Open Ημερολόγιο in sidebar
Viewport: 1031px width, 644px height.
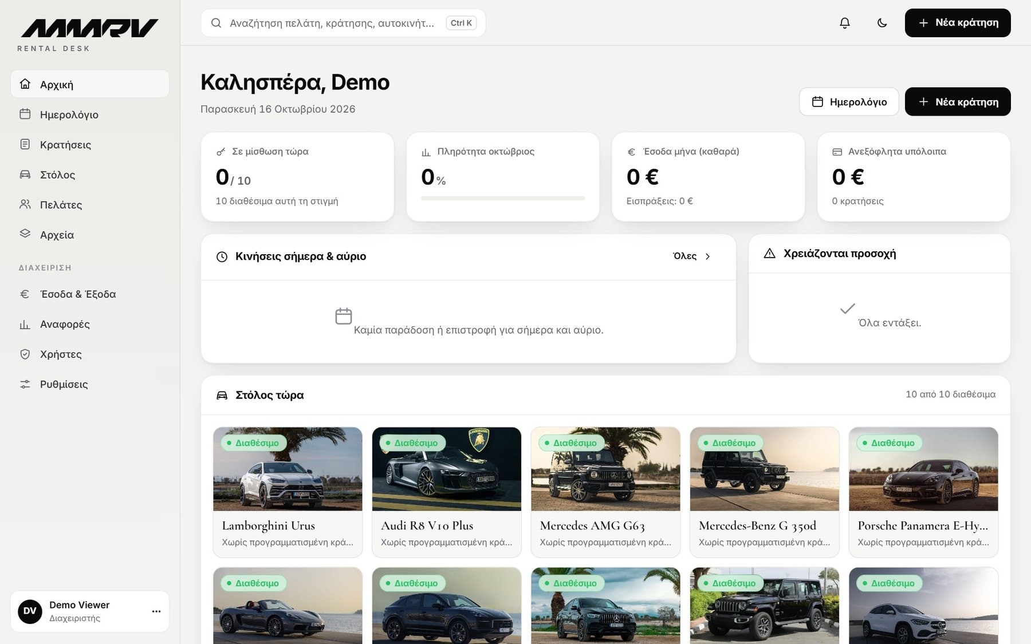click(x=90, y=114)
